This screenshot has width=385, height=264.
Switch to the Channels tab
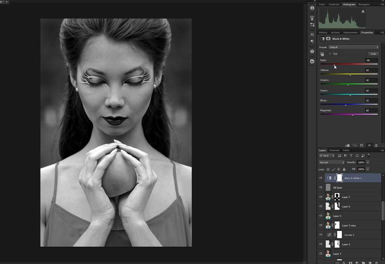pos(334,151)
